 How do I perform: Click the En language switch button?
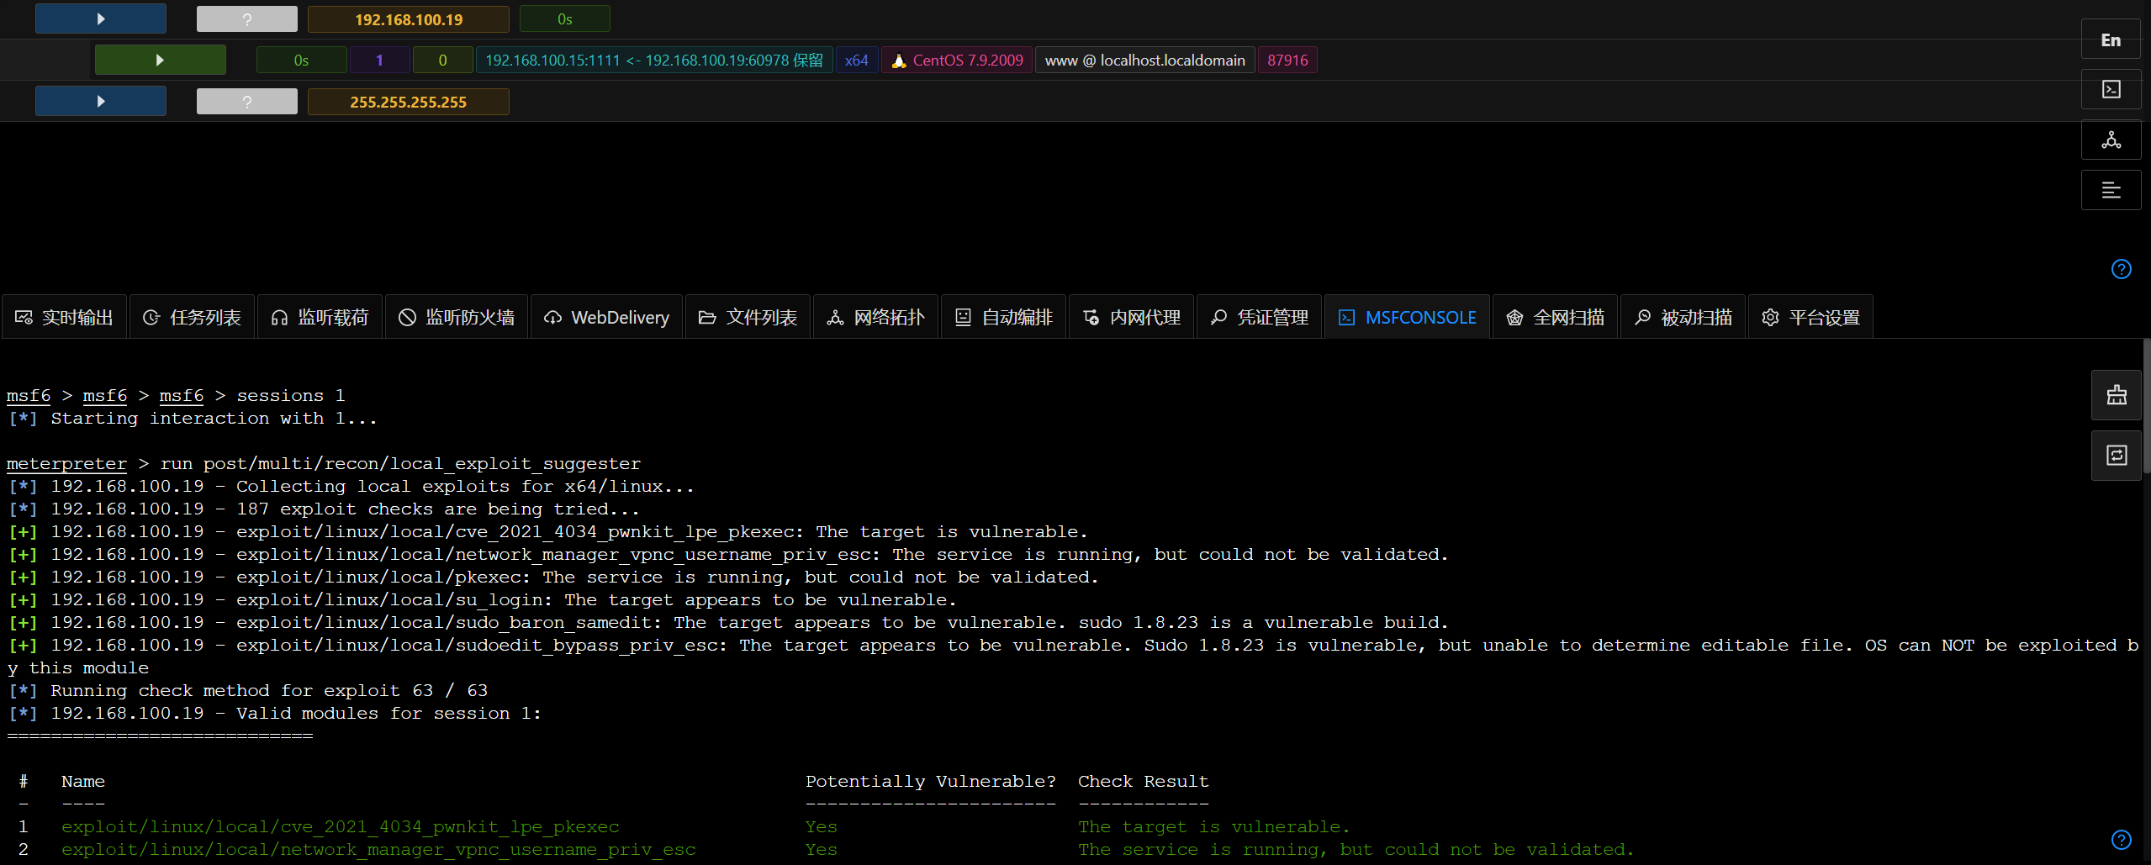coord(2111,40)
